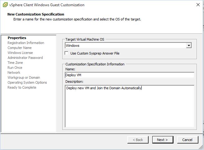204x150 pixels.
Task: Choose the Time Zone step
Action: (x=15, y=63)
